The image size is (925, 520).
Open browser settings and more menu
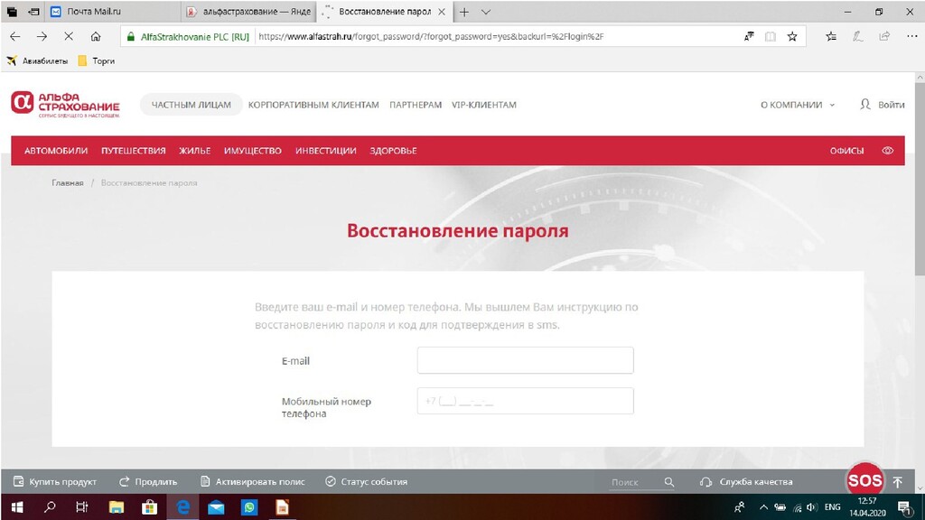tap(912, 36)
